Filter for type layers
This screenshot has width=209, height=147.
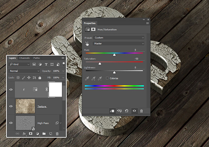click(46, 64)
